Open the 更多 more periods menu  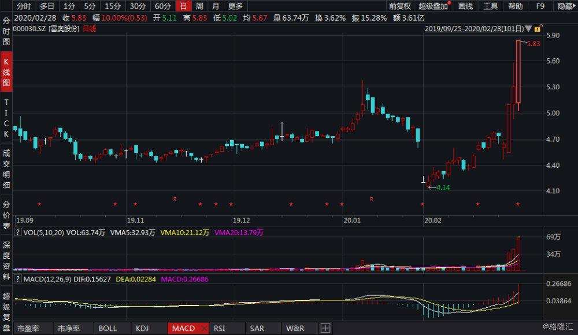tap(236, 6)
